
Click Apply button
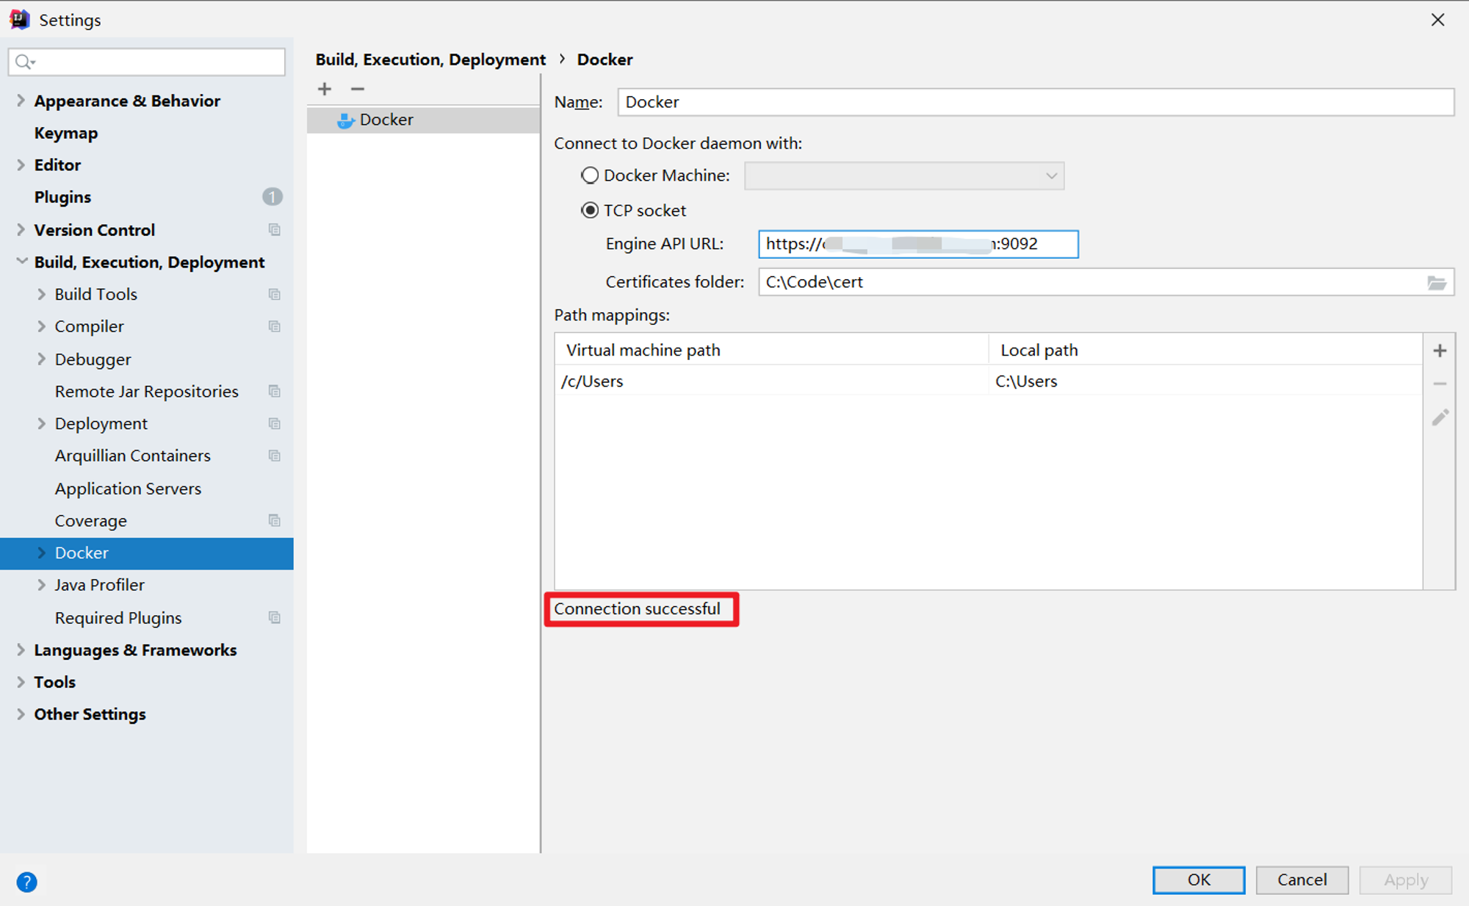[1406, 880]
